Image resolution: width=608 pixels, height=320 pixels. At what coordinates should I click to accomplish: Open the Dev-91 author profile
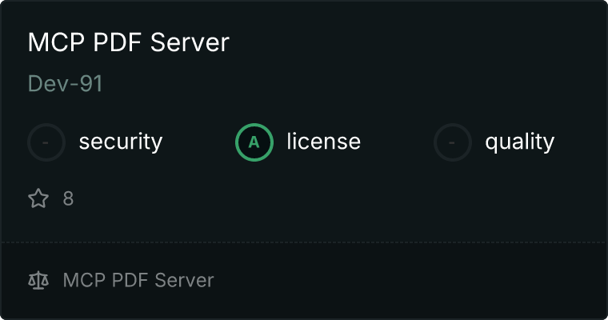click(x=65, y=84)
